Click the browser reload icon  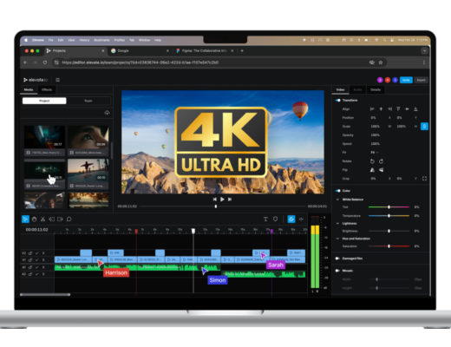click(45, 62)
